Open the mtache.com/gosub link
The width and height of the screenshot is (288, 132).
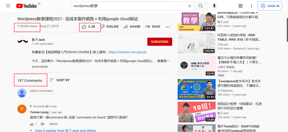click(x=127, y=52)
